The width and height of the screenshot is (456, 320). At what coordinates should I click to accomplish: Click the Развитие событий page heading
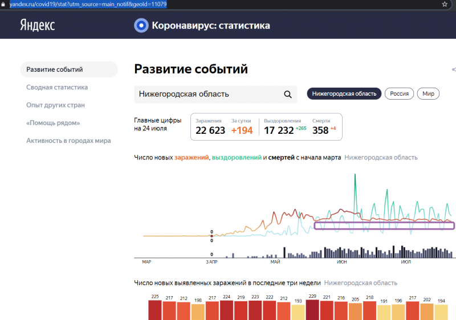[191, 69]
